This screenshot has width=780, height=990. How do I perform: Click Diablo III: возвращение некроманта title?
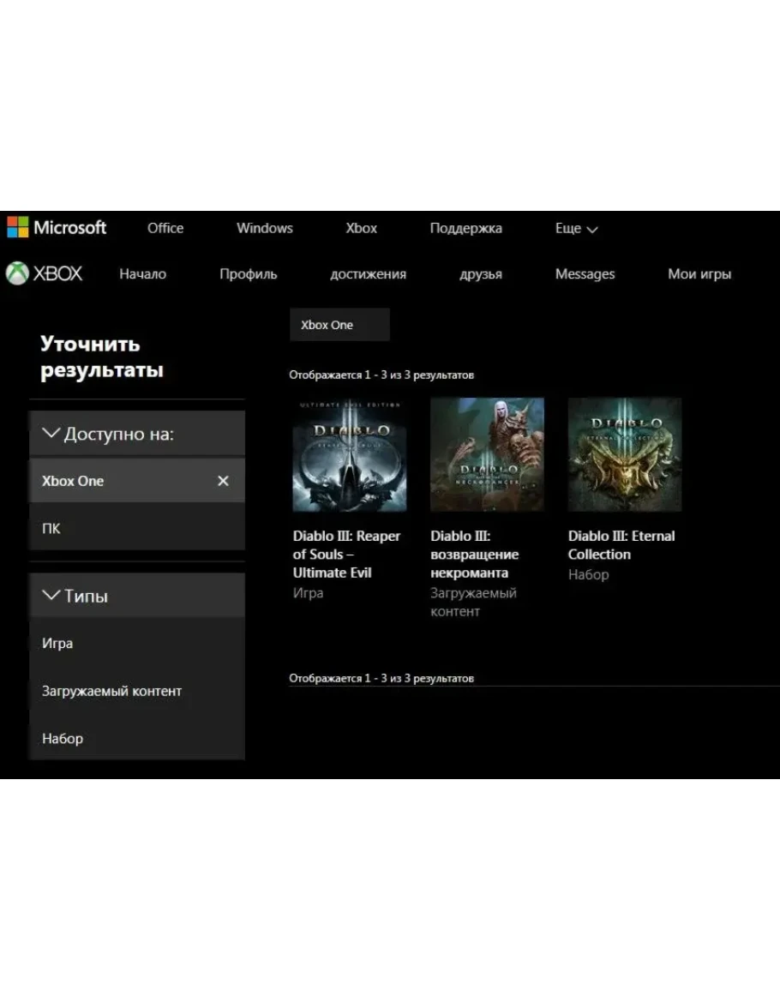[x=474, y=555]
